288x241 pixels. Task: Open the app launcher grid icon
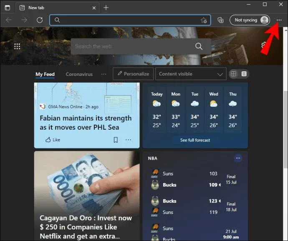click(17, 46)
